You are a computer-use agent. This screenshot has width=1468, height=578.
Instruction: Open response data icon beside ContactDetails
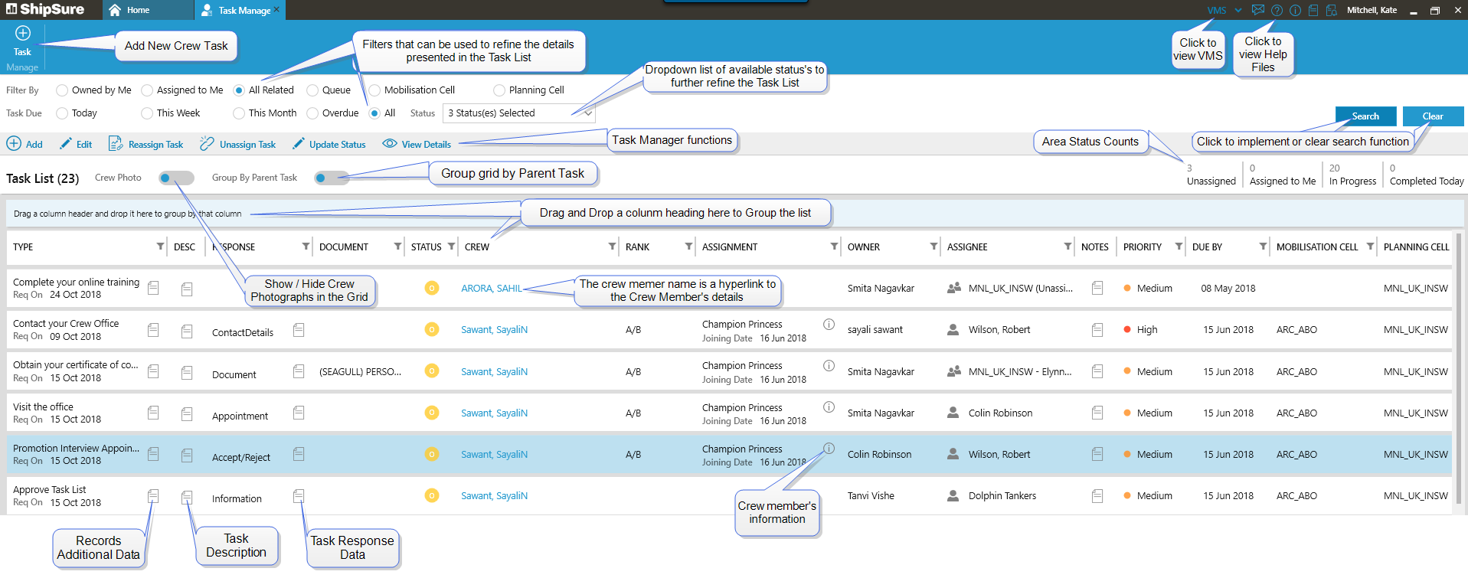[x=299, y=329]
